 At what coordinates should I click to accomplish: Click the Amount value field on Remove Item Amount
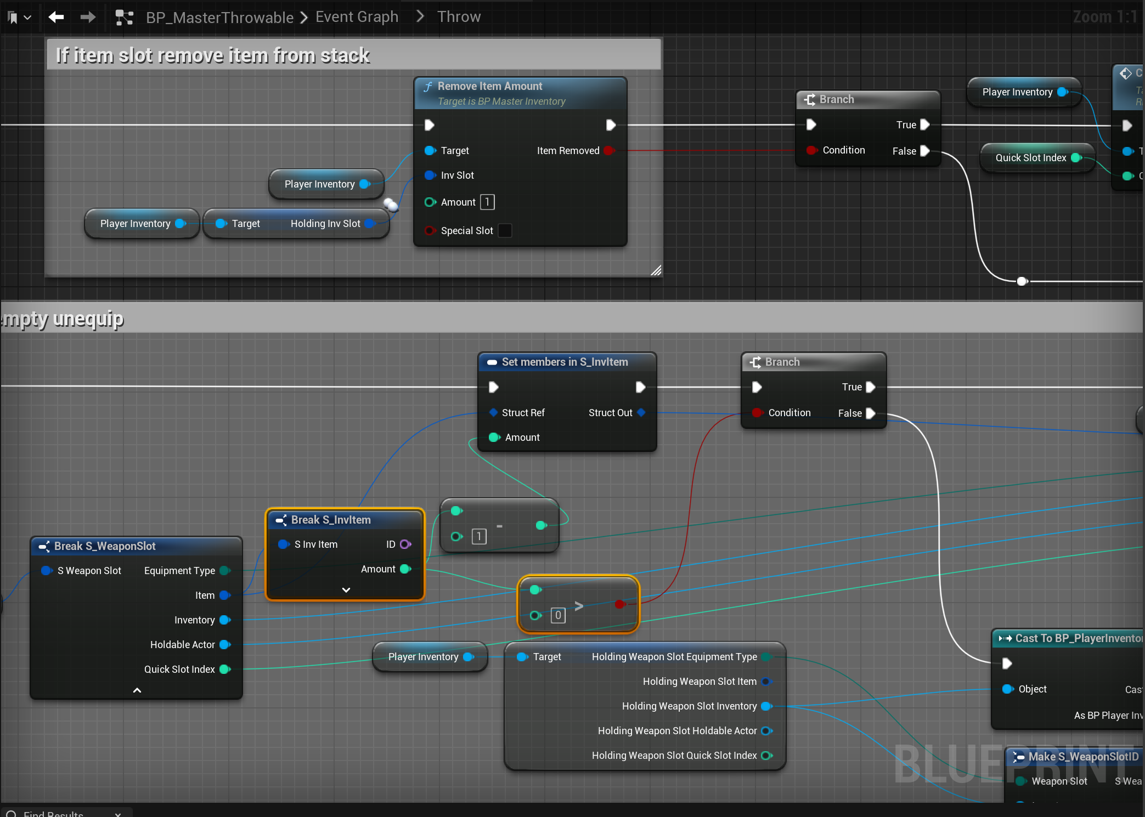click(x=487, y=202)
